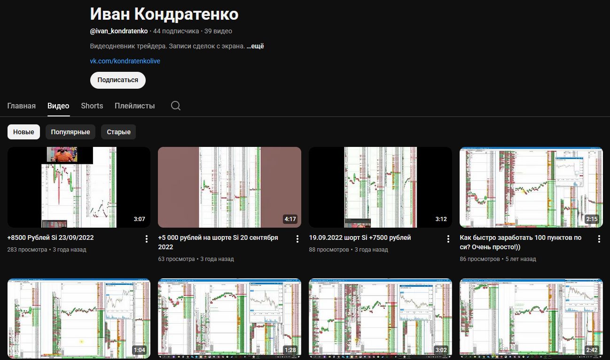The image size is (610, 360).
Task: Open options menu on "19.09.2022 шорт Si" video
Action: [x=448, y=238]
